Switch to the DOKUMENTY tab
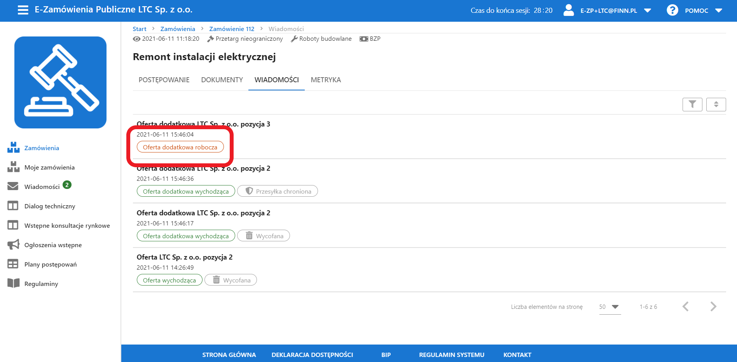 [222, 80]
